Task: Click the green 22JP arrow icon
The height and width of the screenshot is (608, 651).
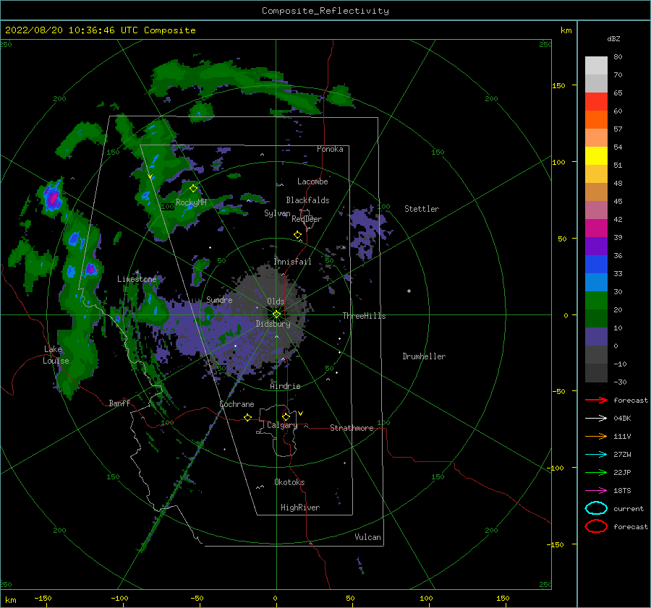Action: [x=596, y=472]
